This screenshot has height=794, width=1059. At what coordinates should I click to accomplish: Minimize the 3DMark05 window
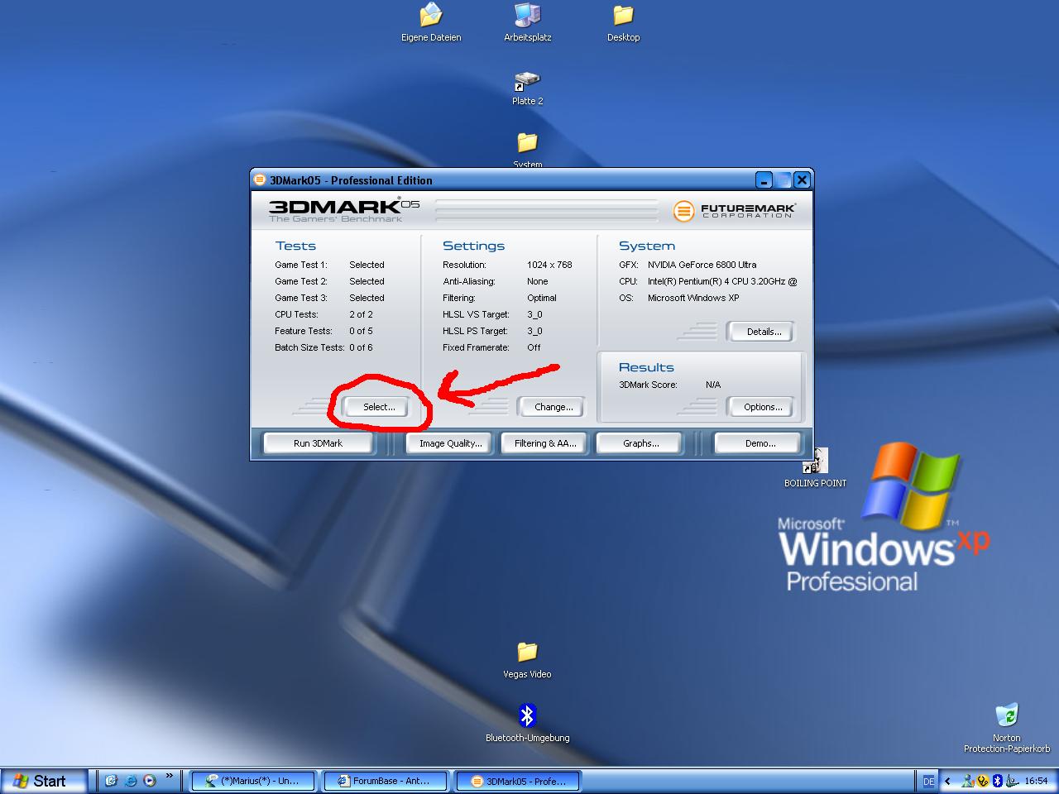pos(764,179)
